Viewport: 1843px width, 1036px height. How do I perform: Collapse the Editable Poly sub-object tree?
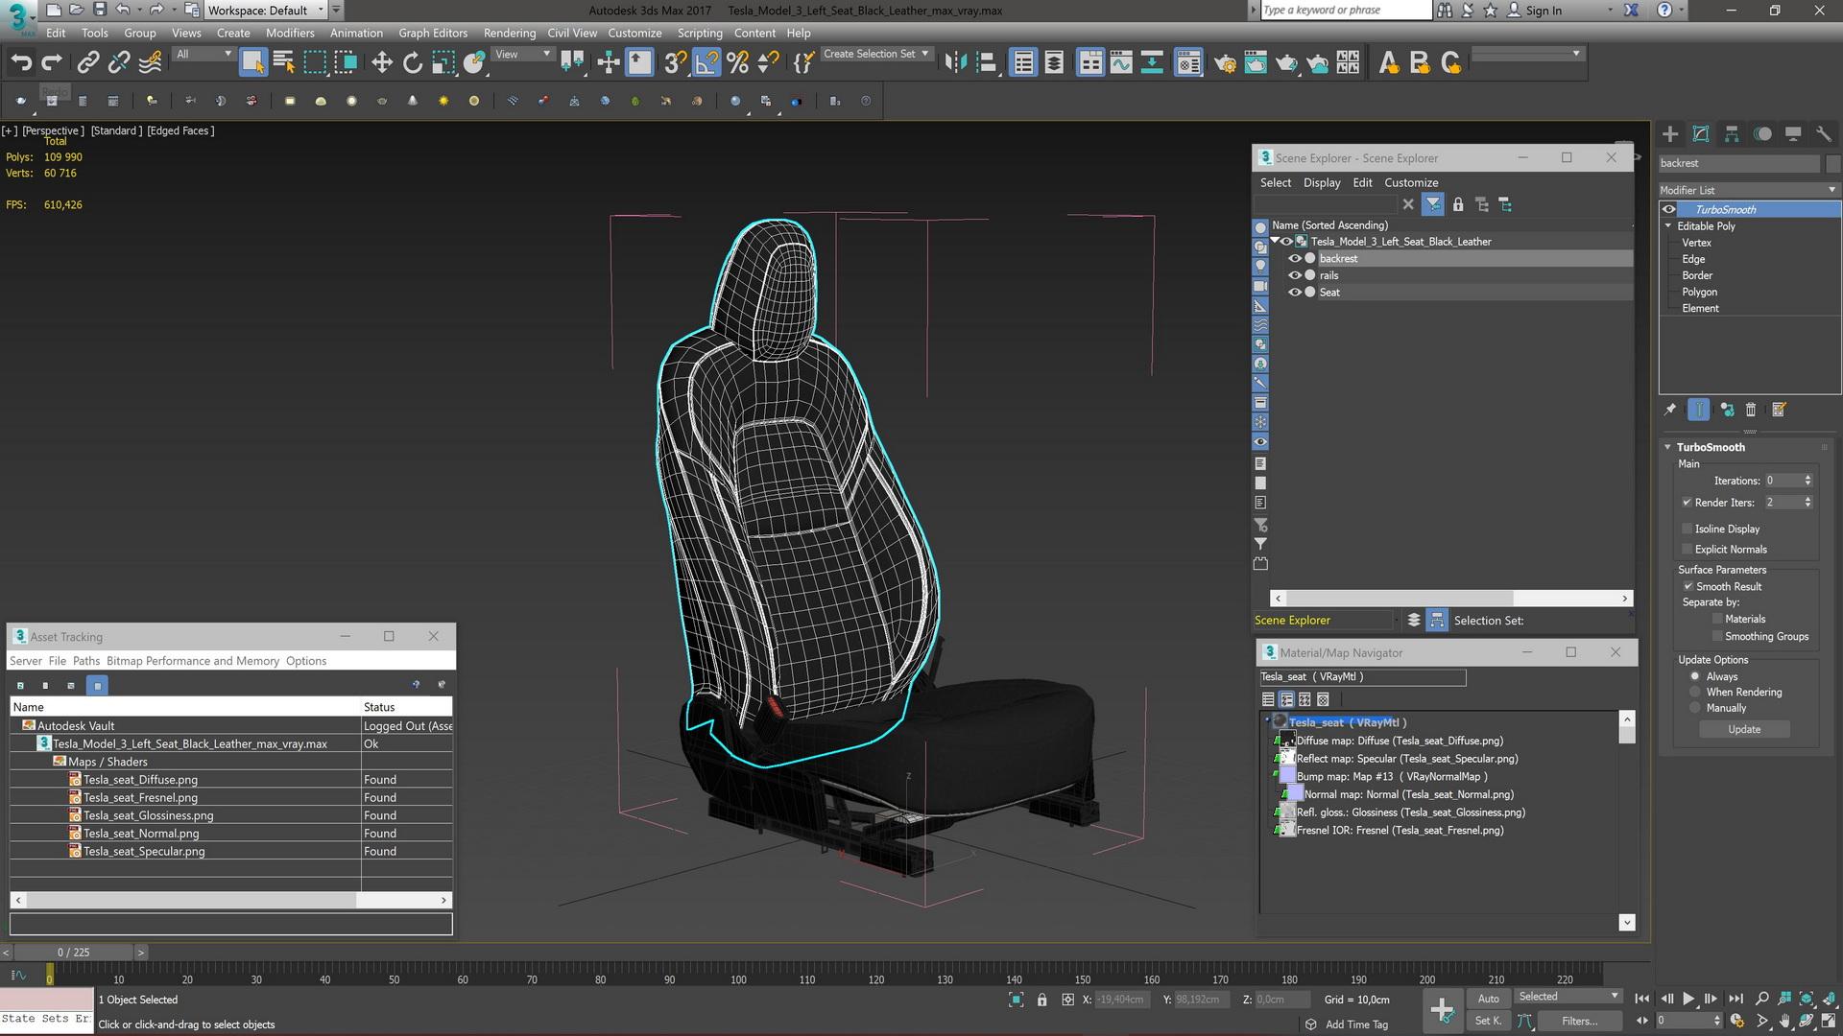1668,226
